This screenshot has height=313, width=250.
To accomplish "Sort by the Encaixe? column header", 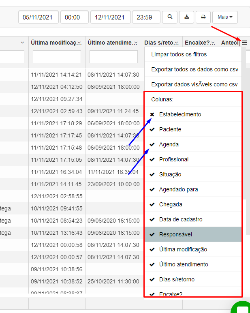I will [197, 43].
